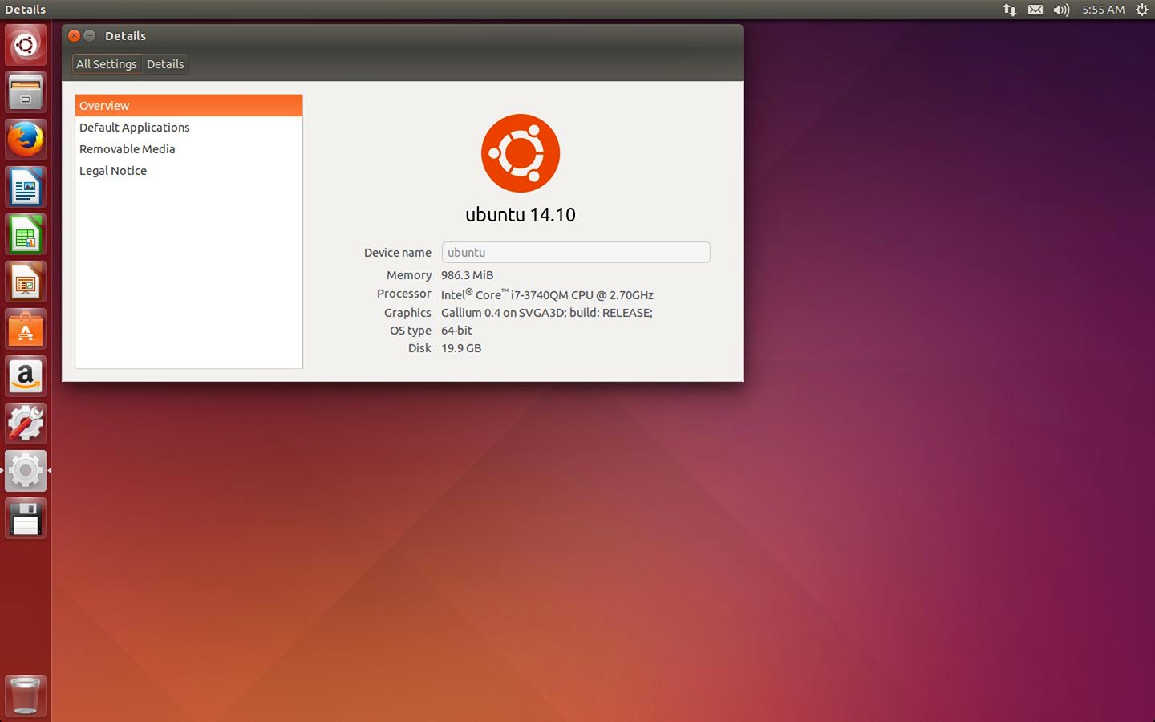1155x722 pixels.
Task: Open the Trash in launcher
Action: [x=26, y=696]
